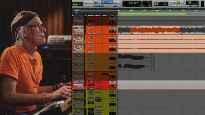Mute the red GTRs bus track
205x115 pixels.
click(x=82, y=83)
